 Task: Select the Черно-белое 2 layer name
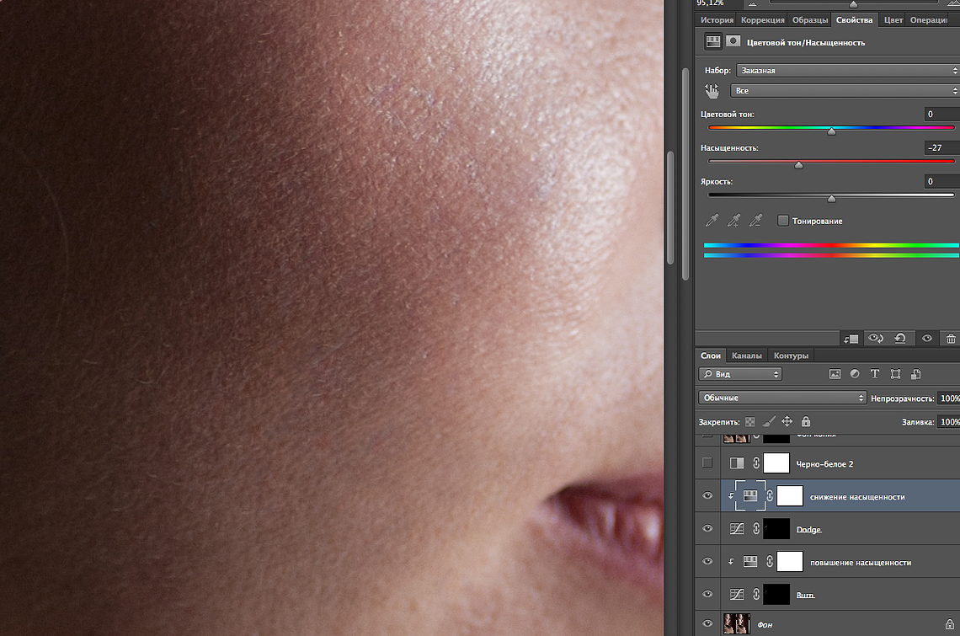click(x=824, y=464)
